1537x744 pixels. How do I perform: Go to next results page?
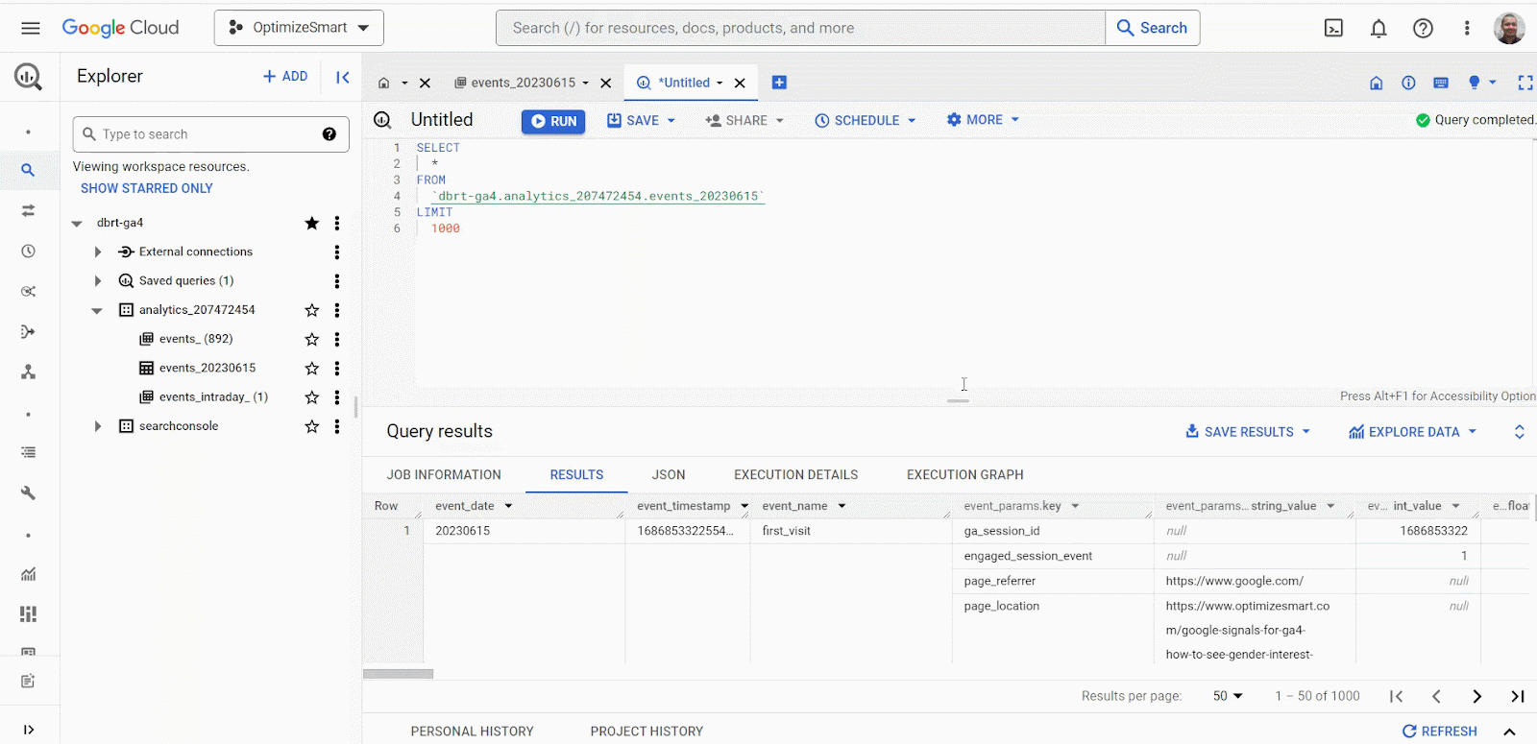tap(1476, 697)
